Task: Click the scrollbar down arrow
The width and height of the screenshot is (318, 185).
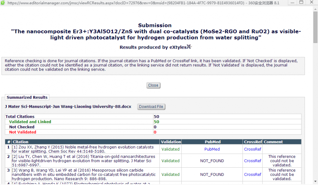Action: click(x=316, y=181)
